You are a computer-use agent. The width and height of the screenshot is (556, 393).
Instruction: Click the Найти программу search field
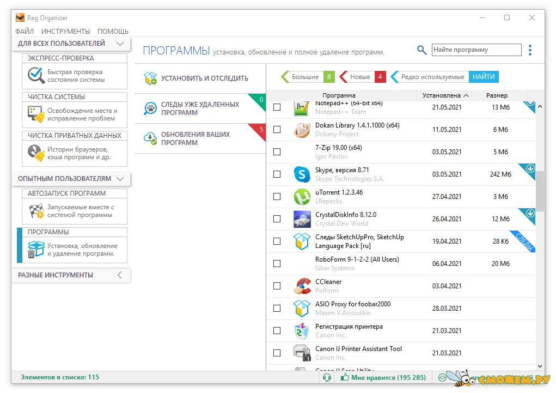click(476, 50)
